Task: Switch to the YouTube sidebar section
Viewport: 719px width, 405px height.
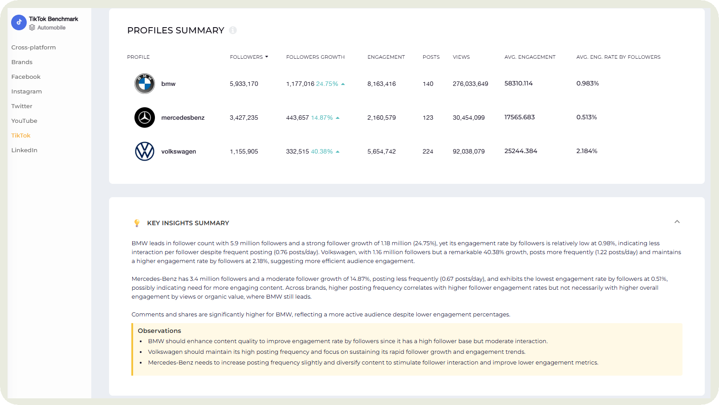Action: point(24,121)
